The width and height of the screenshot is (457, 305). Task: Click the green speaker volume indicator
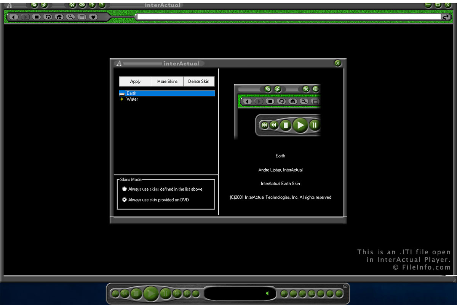point(267,294)
